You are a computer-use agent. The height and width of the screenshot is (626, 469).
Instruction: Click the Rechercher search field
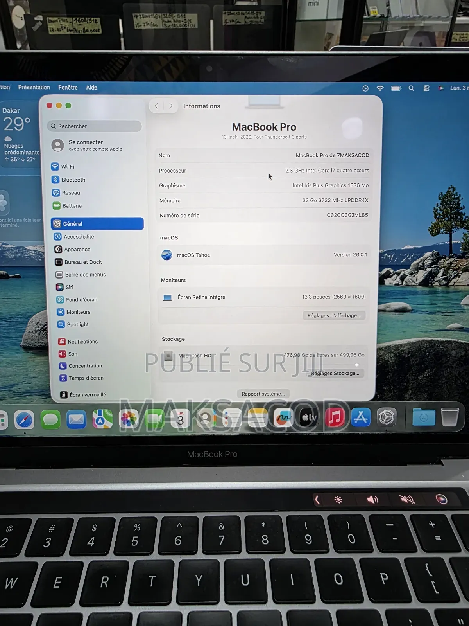coord(94,126)
